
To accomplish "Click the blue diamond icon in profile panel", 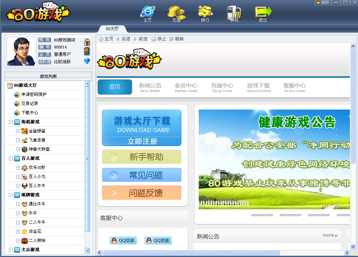I will point(87,61).
